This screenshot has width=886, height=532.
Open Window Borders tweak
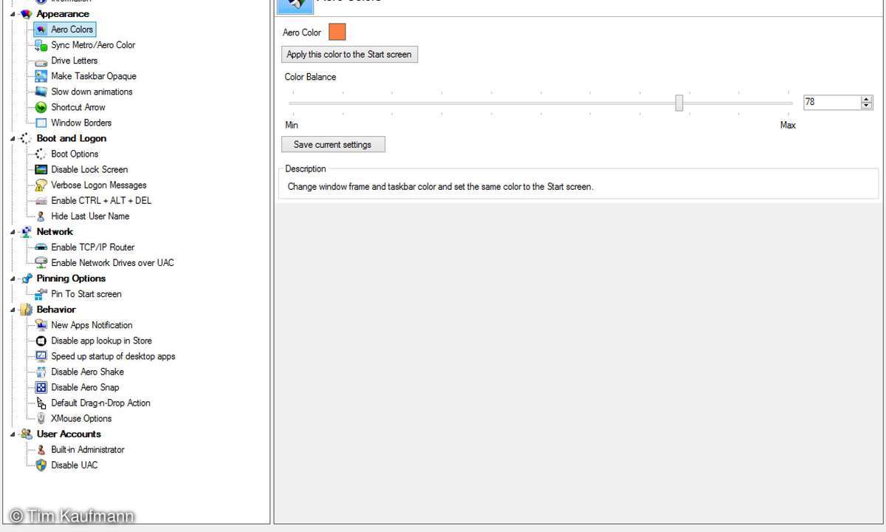(81, 123)
